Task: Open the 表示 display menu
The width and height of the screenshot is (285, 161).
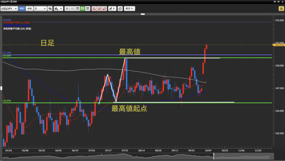Action: [x=129, y=9]
